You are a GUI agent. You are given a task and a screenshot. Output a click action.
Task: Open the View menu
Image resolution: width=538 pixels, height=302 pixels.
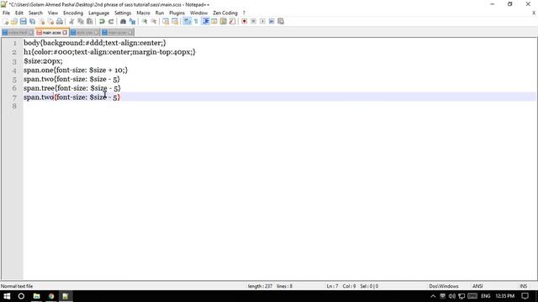click(x=53, y=13)
